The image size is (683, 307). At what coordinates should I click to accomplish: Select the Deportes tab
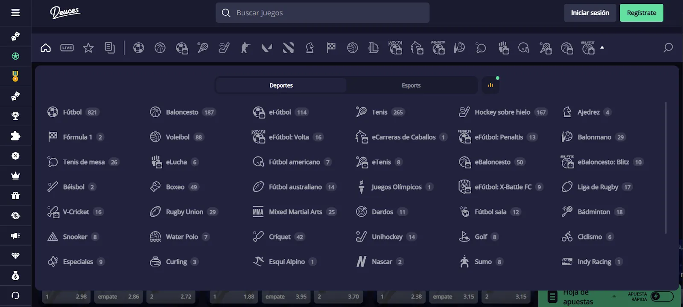click(281, 85)
